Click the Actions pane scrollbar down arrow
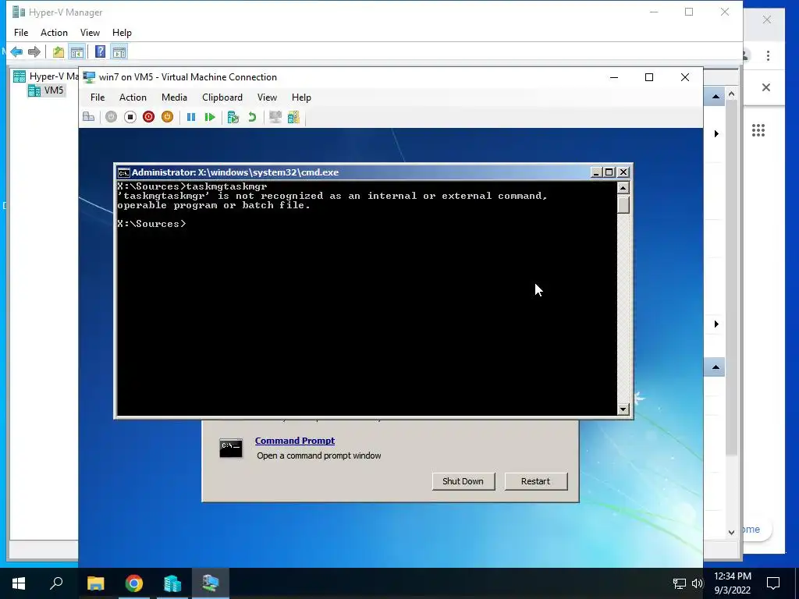This screenshot has width=799, height=599. (x=731, y=532)
